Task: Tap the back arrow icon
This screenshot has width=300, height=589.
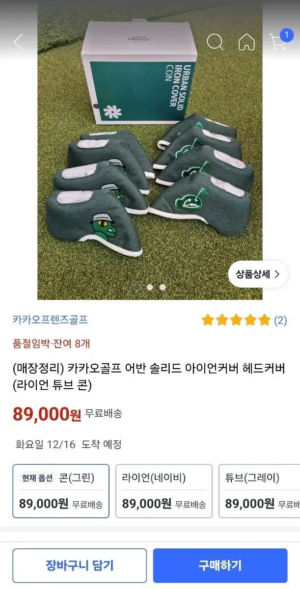Action: (x=19, y=42)
